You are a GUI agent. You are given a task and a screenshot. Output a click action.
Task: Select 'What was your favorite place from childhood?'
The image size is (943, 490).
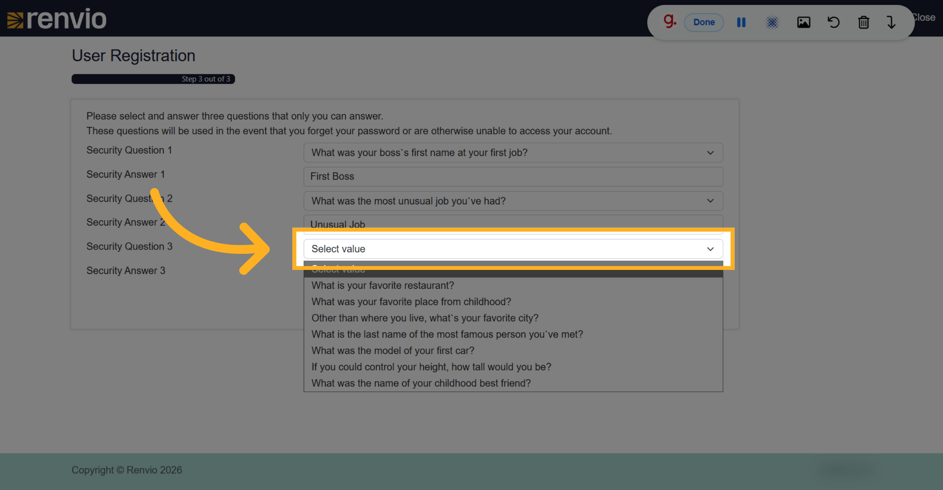pos(513,302)
